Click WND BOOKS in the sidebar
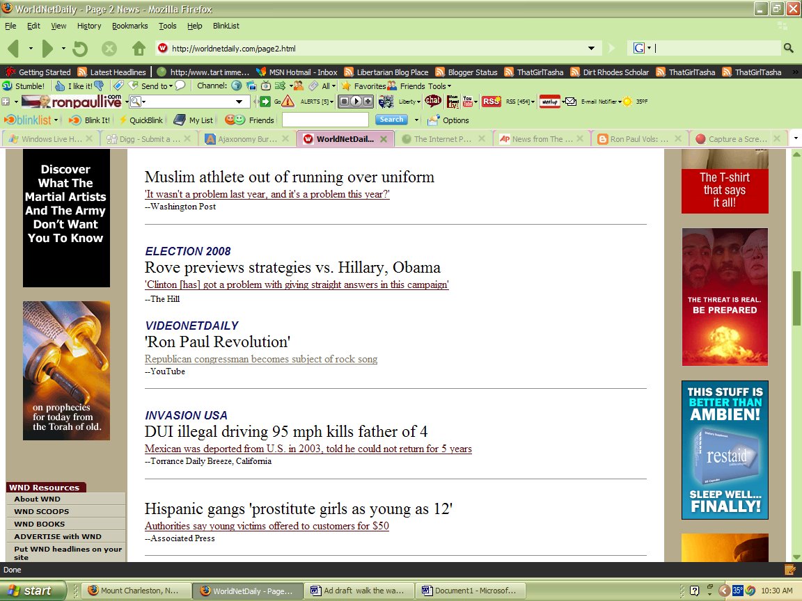The width and height of the screenshot is (802, 601). [40, 524]
